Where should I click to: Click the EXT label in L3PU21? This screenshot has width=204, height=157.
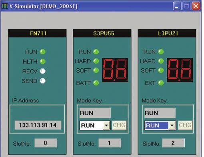(x=150, y=83)
